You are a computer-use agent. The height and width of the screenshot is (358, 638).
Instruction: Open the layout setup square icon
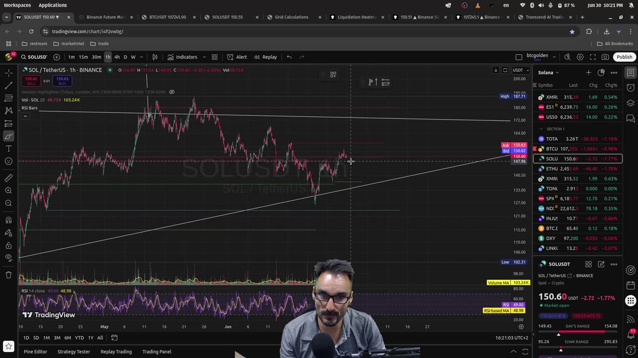519,57
